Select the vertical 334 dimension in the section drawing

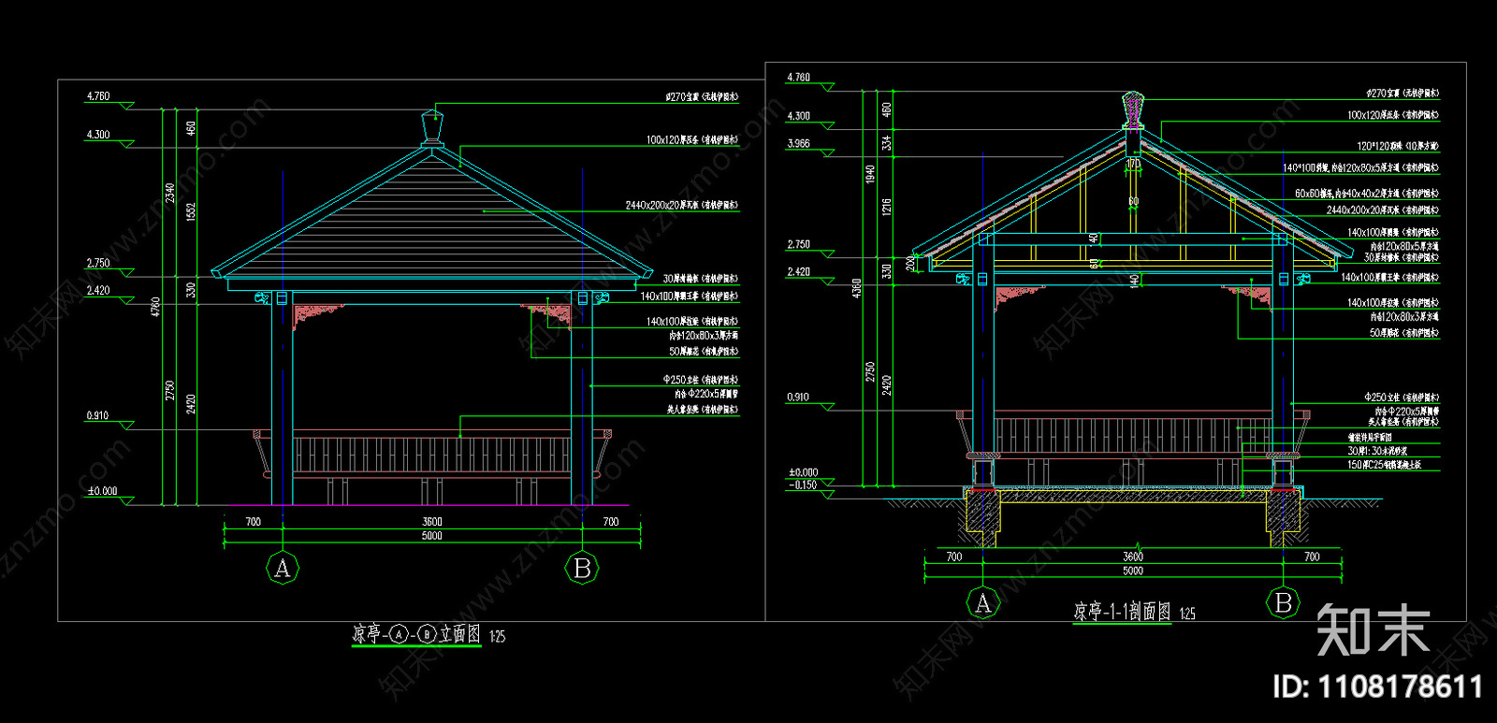pyautogui.click(x=886, y=143)
